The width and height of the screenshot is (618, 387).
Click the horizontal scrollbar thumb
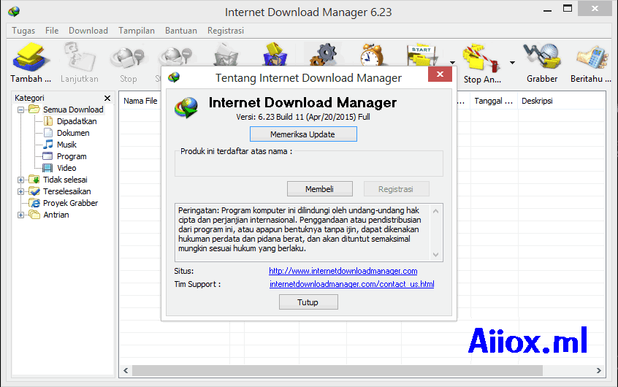[x=337, y=370]
